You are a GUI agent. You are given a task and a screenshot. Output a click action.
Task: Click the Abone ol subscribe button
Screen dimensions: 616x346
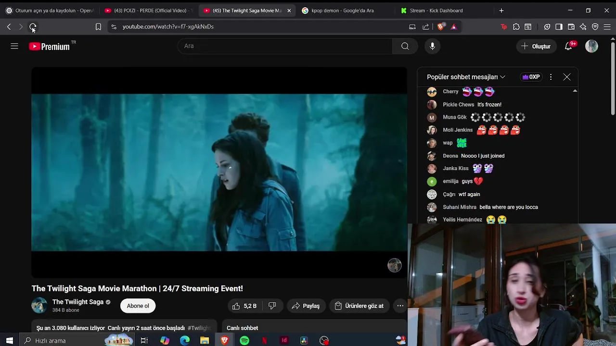click(x=138, y=306)
